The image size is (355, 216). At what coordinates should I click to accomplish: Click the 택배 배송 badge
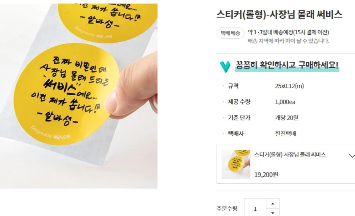click(x=230, y=33)
